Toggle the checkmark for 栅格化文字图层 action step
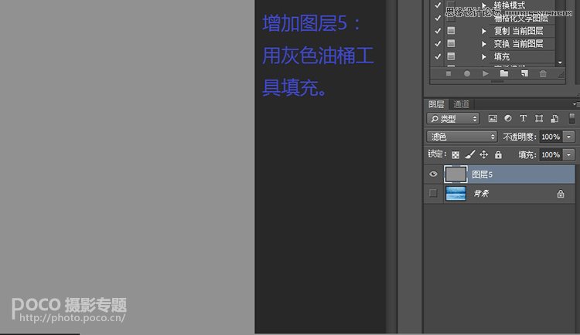Viewport: 580px width, 335px height. coord(438,18)
